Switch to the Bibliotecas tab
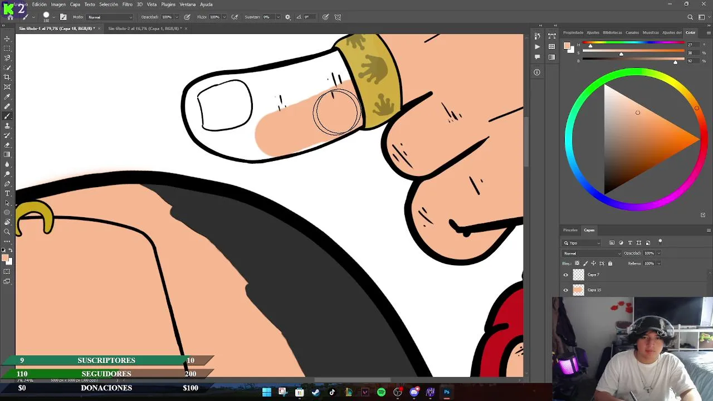This screenshot has width=713, height=401. point(613,33)
